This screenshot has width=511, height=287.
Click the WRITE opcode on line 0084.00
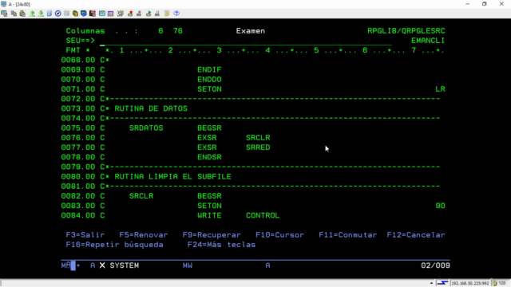click(x=209, y=215)
